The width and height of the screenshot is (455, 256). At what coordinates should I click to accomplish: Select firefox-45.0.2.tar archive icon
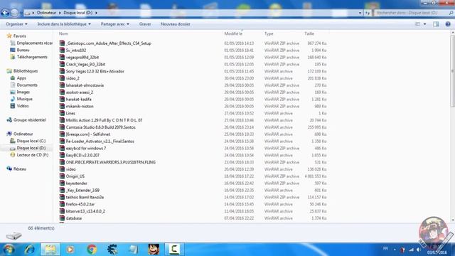62,204
